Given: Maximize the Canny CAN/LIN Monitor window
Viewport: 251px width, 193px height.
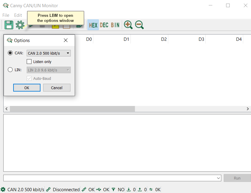Looking at the screenshot, I should (x=228, y=5).
